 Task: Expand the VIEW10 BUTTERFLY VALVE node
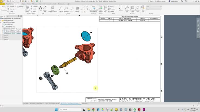[x=2, y=31]
